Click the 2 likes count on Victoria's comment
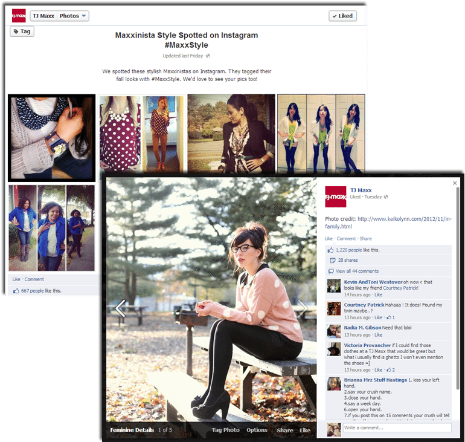The height and width of the screenshot is (442, 465). click(x=391, y=370)
